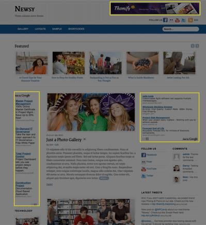The image size is (206, 225).
Task: Open the Flickr icon in header
Action: 171,20
